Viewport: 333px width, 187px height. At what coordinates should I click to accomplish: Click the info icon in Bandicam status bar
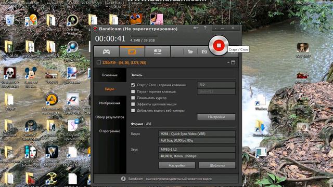pyautogui.click(x=123, y=179)
